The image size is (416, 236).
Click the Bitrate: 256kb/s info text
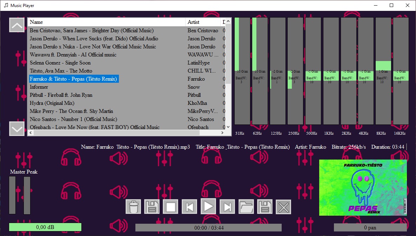click(349, 147)
